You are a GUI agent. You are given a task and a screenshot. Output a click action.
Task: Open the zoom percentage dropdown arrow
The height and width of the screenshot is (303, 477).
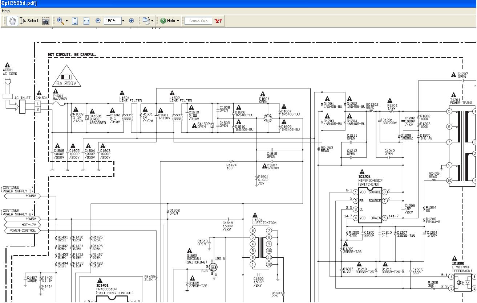(123, 21)
